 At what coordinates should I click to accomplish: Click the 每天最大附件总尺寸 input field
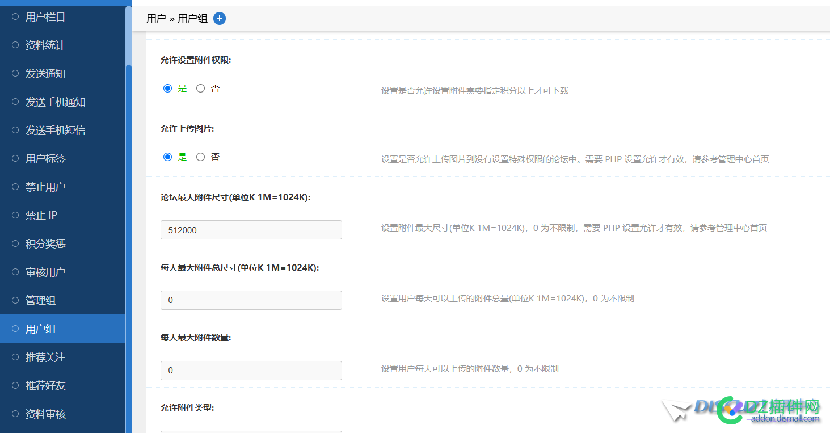251,300
